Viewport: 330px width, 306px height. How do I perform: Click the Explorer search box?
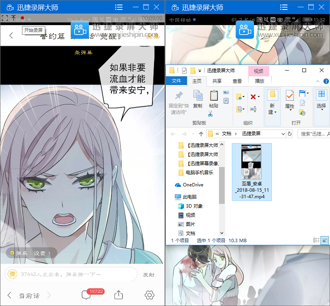coord(313,134)
